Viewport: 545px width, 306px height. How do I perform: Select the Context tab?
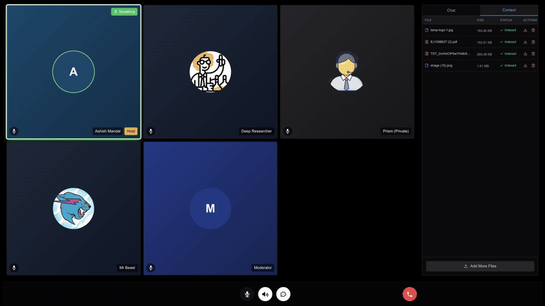[x=509, y=10]
